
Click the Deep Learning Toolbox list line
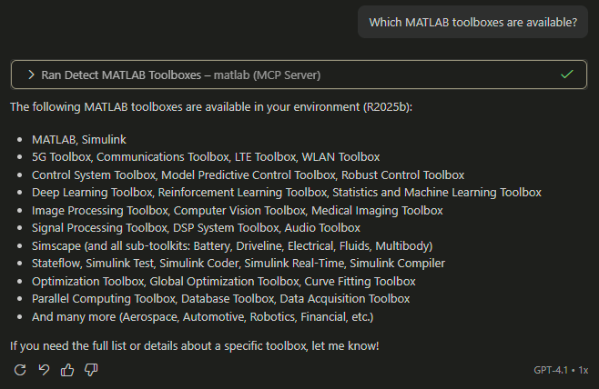[286, 193]
